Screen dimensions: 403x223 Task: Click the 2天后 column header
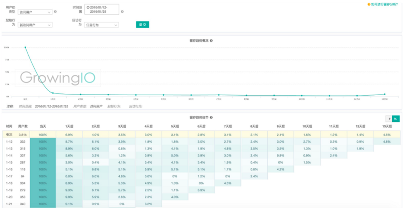[x=96, y=126]
